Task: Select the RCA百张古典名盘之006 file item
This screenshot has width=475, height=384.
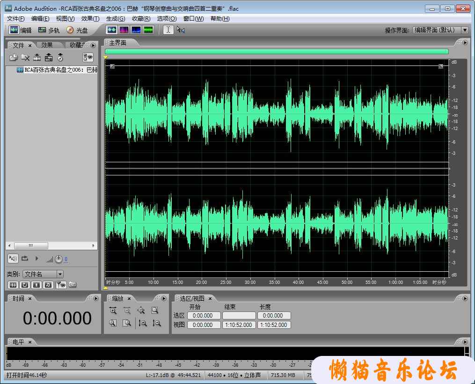Action: point(57,70)
